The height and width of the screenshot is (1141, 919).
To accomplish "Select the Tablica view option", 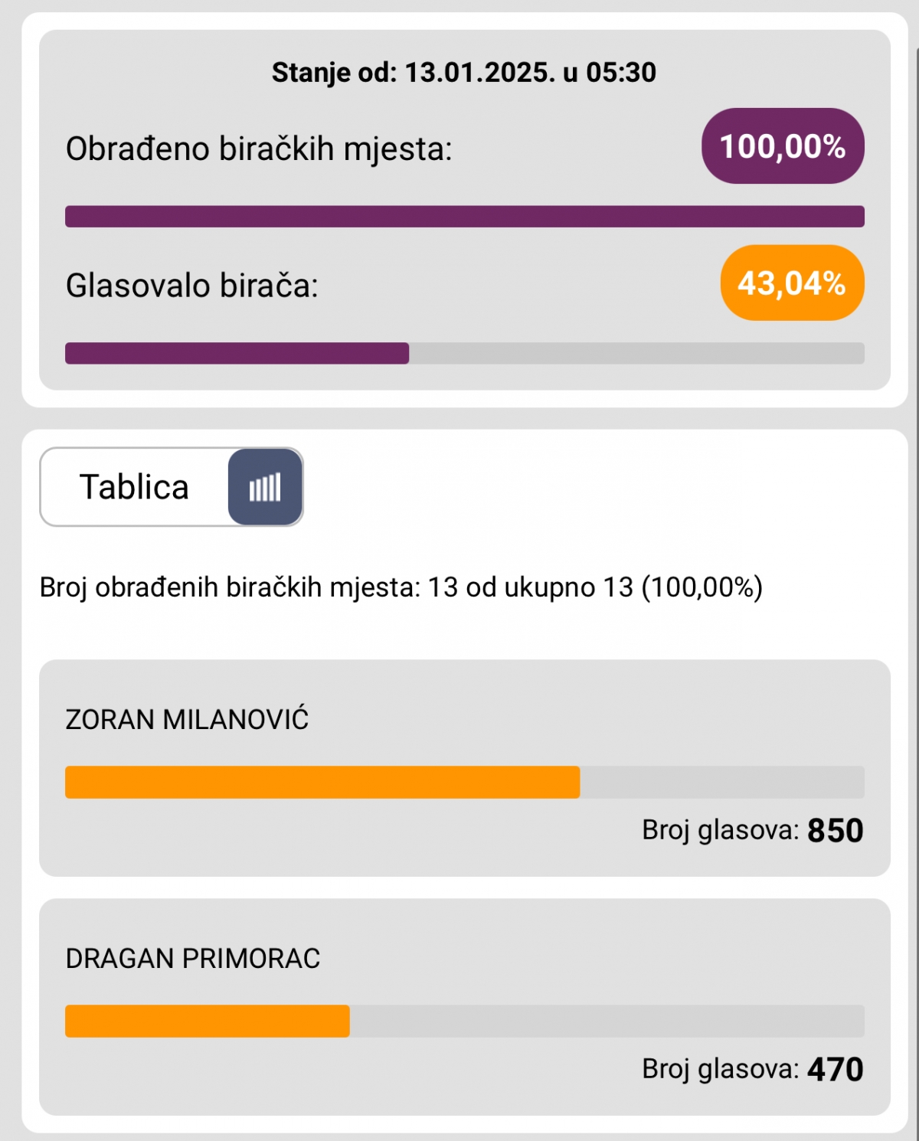I will click(135, 487).
